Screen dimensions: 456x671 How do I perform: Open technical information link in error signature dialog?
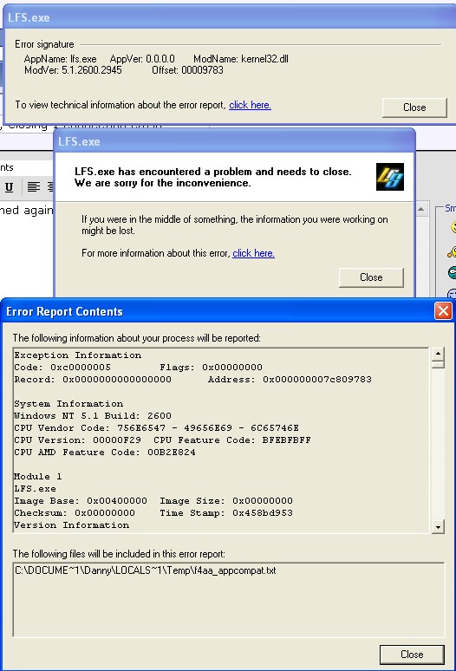(250, 105)
